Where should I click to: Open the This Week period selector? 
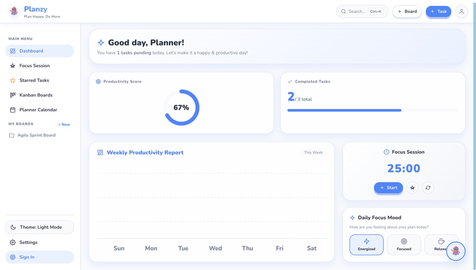[313, 152]
